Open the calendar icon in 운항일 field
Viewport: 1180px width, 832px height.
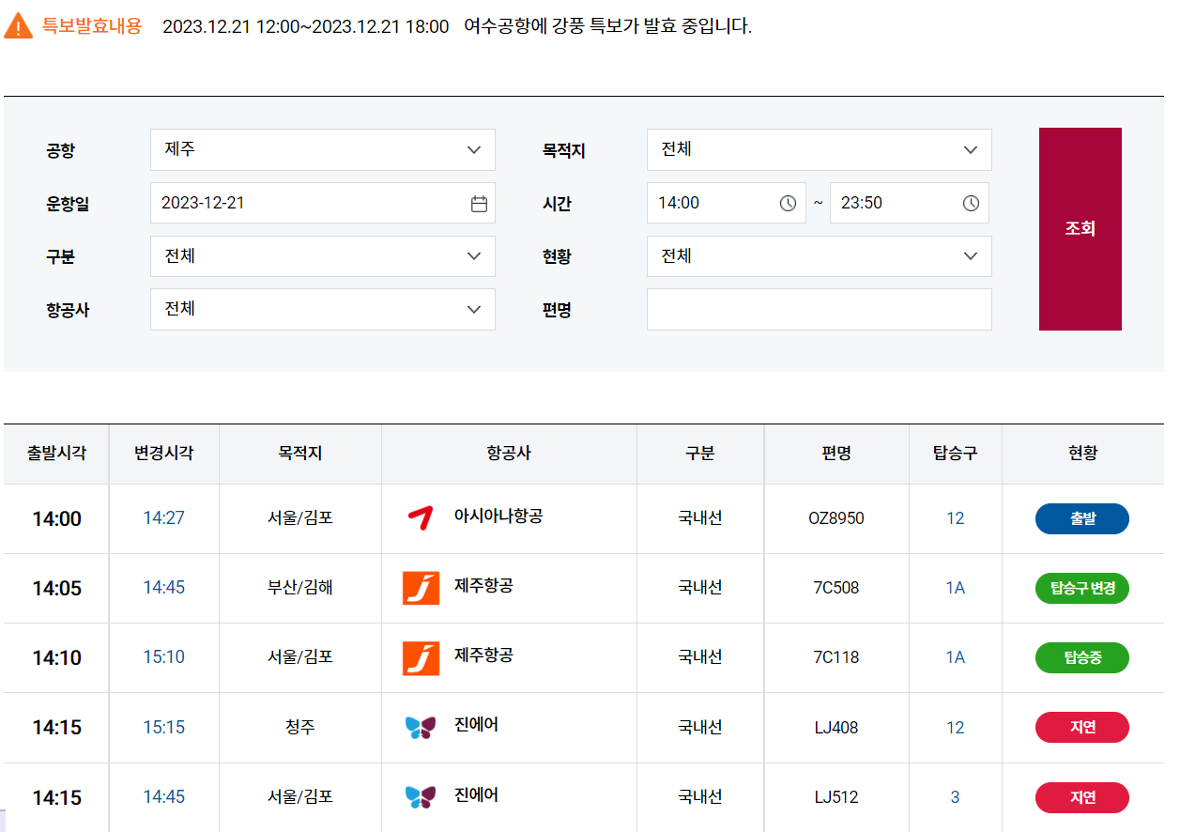pos(479,203)
